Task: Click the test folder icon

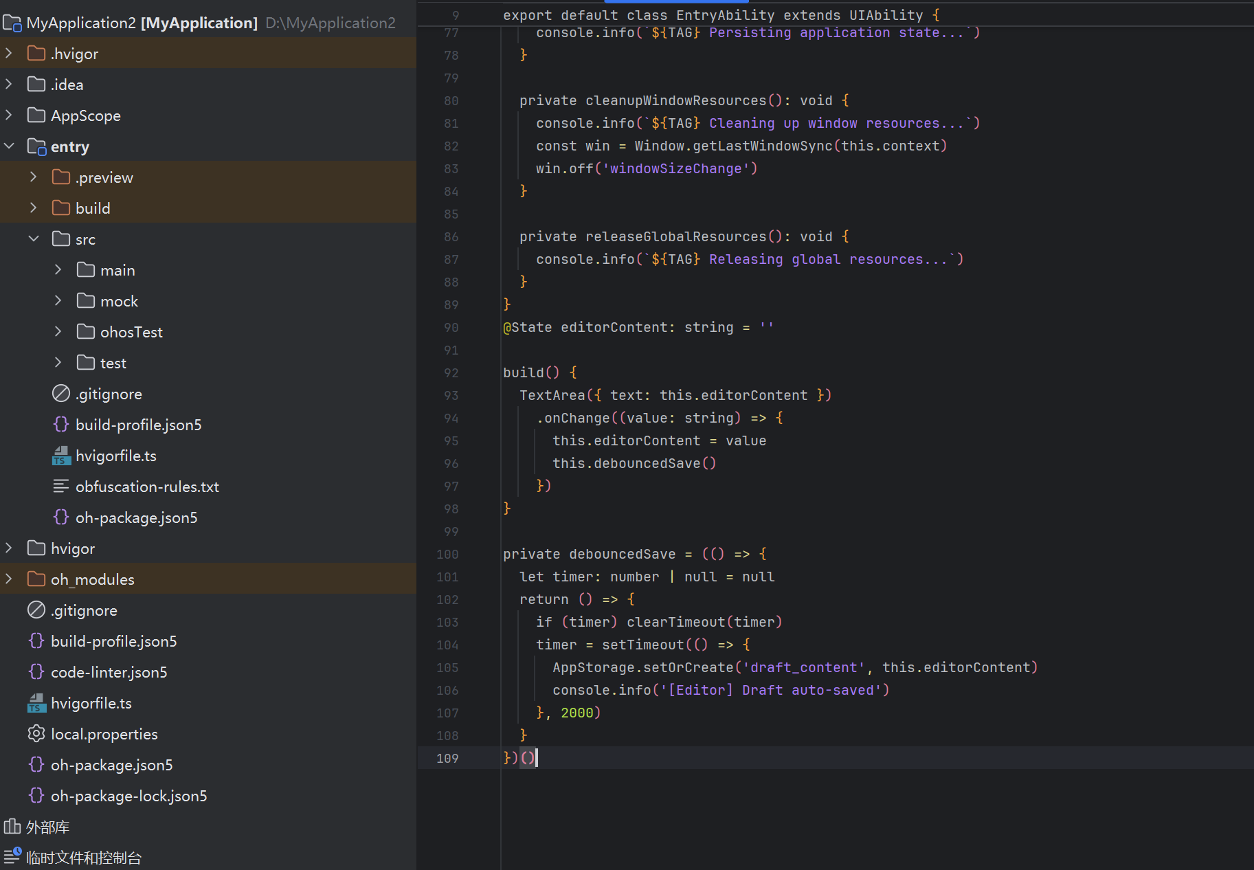Action: tap(86, 362)
